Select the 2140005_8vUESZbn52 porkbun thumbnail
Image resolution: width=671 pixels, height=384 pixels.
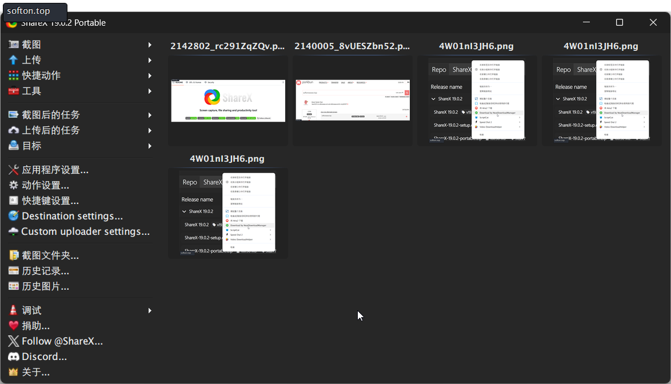[353, 101]
